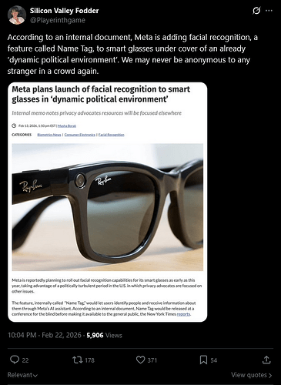281x385 pixels.
Task: Click the like count 371
Action: tap(152, 360)
